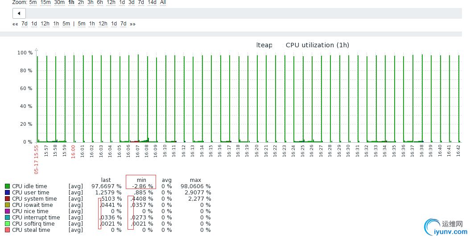Click the '2,277 %' max value

[x=199, y=199]
